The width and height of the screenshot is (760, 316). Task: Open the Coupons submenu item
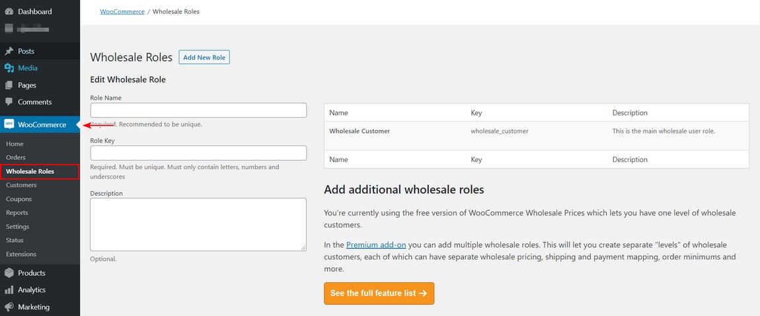19,199
